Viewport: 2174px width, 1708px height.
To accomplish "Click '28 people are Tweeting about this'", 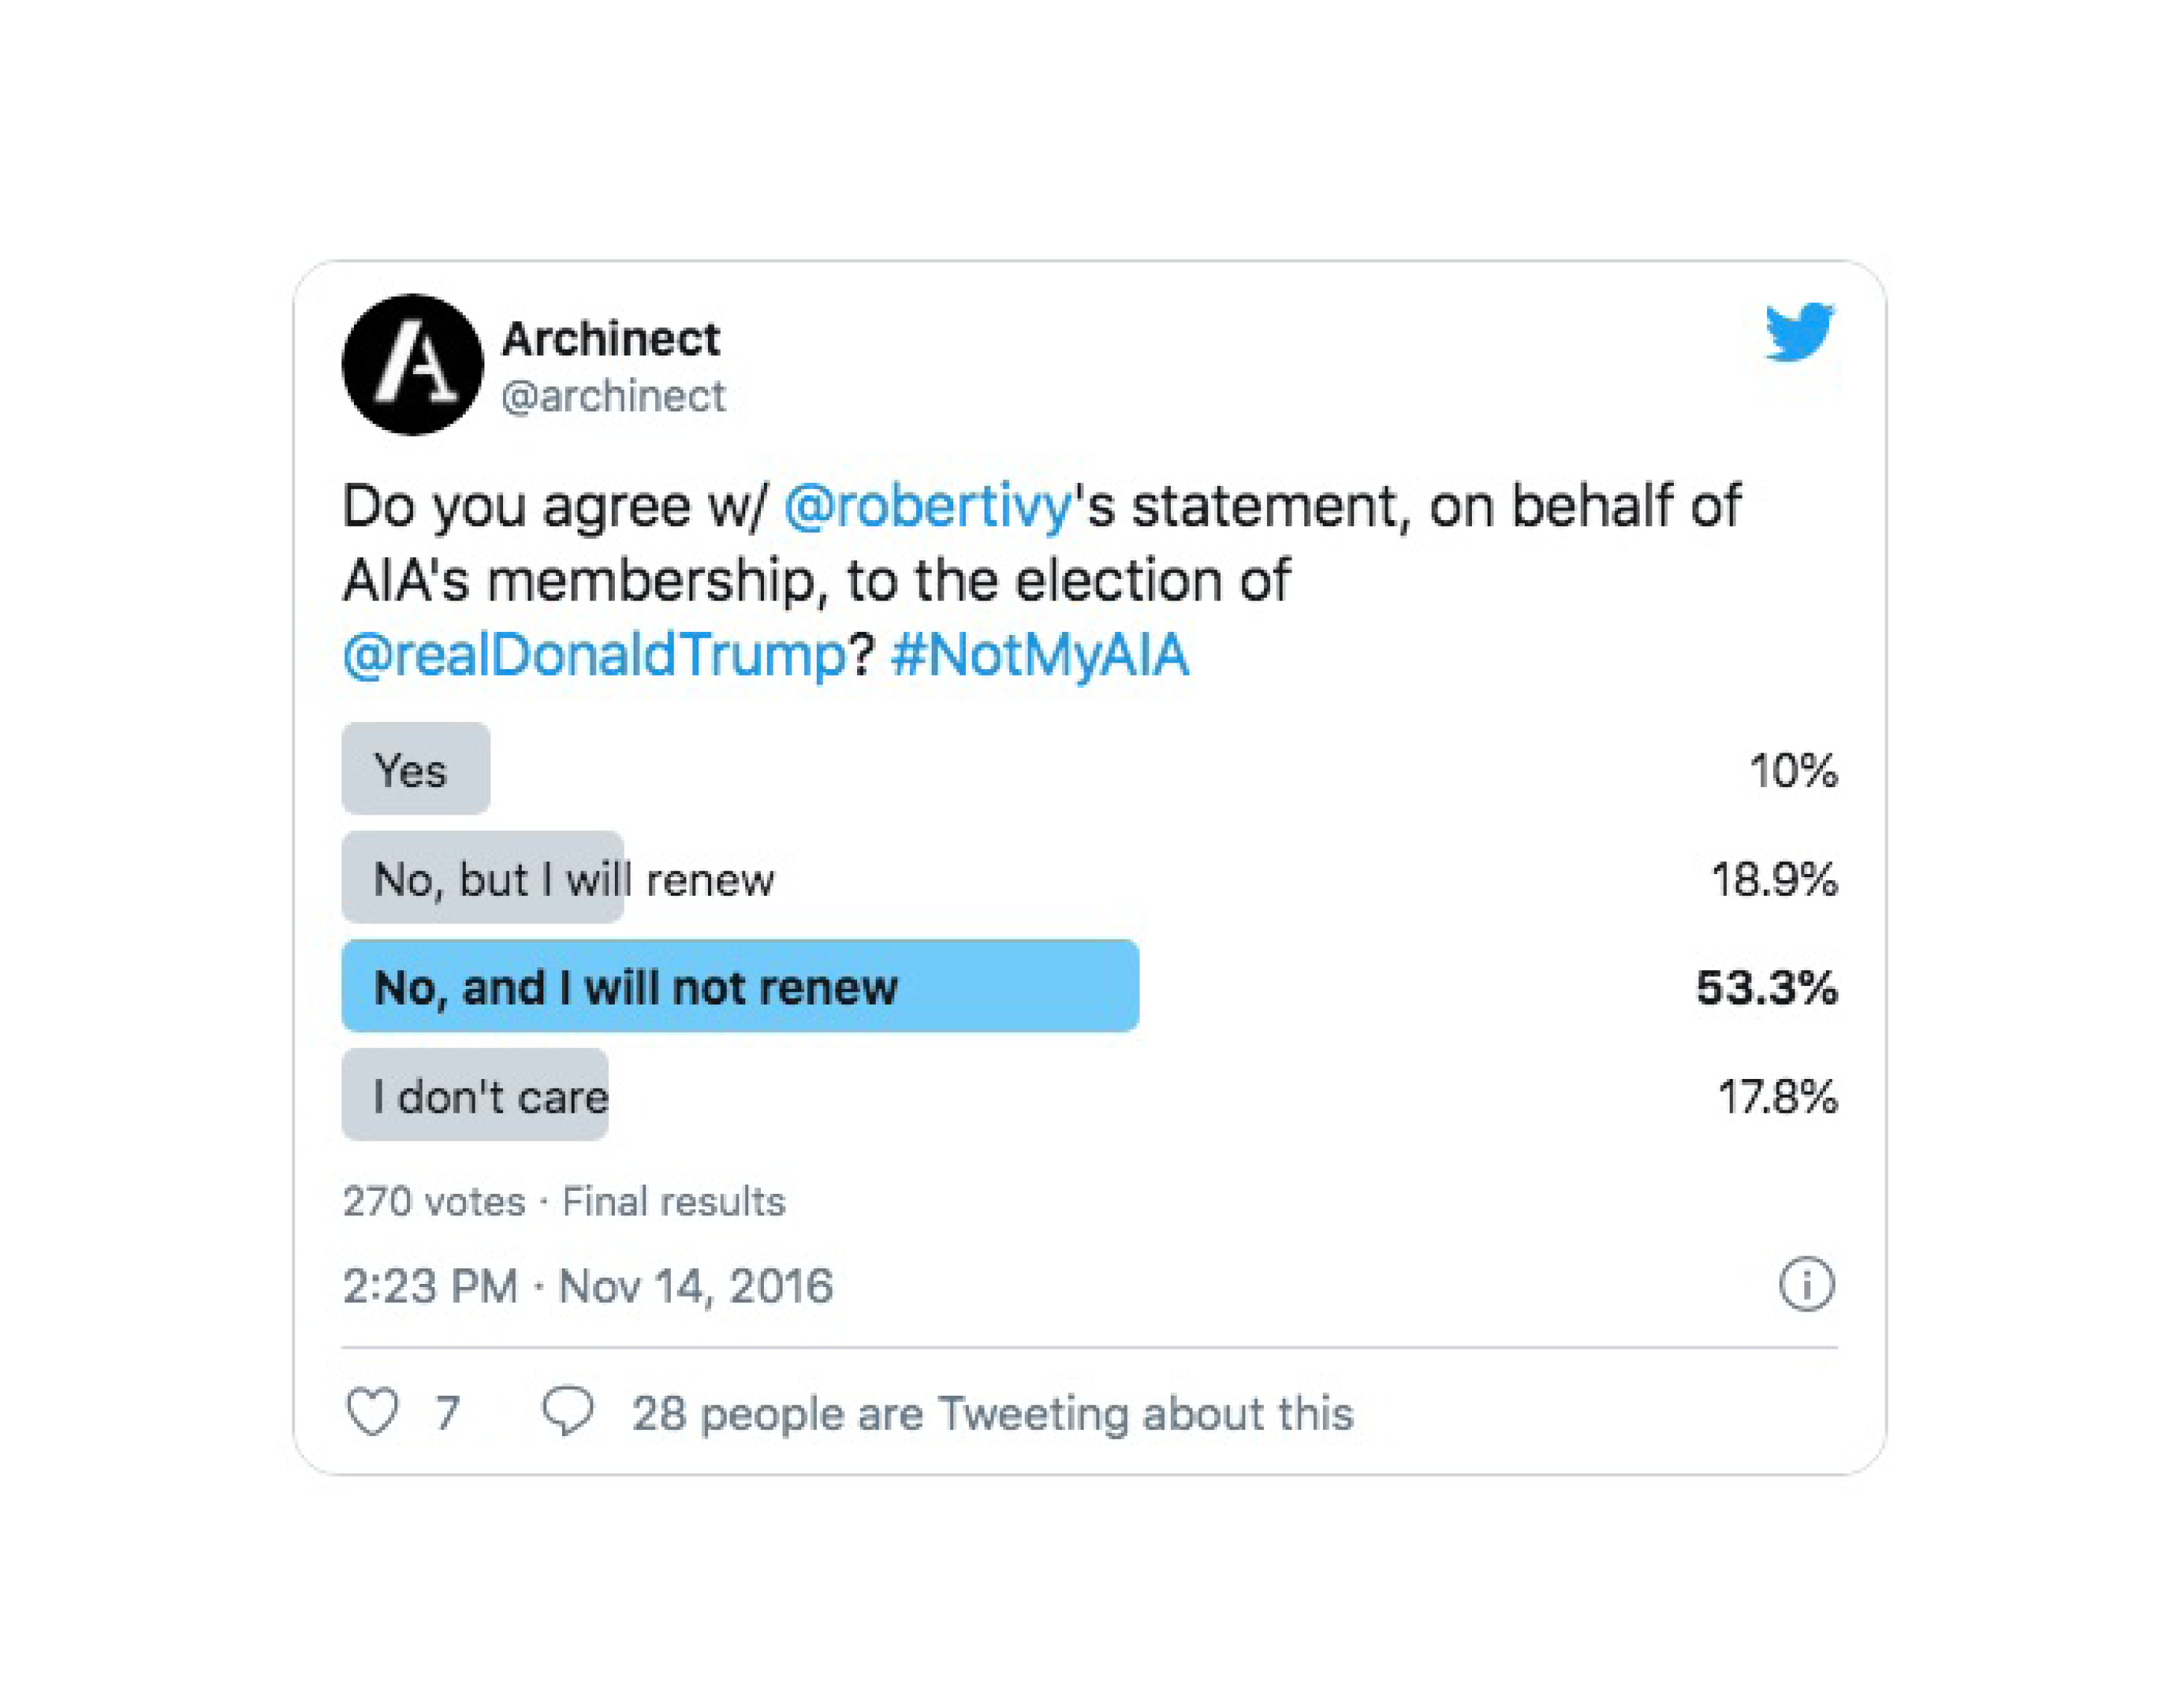I will point(992,1413).
